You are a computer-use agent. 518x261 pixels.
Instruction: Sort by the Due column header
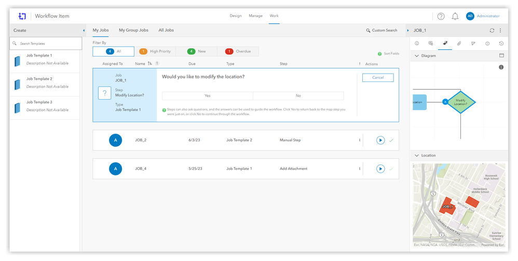click(x=192, y=64)
